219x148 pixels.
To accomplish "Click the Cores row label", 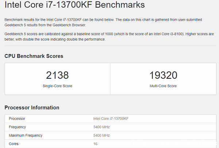I will (x=14, y=144).
